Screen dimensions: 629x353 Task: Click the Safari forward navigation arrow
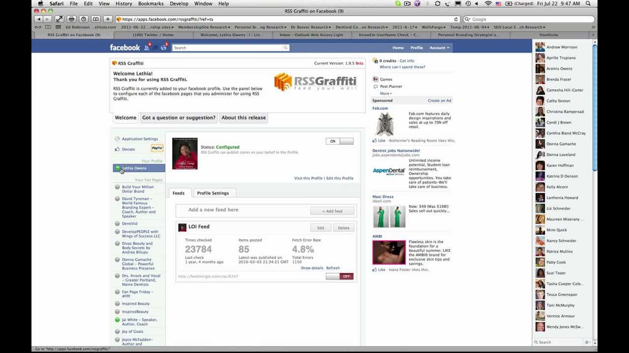pyautogui.click(x=47, y=19)
